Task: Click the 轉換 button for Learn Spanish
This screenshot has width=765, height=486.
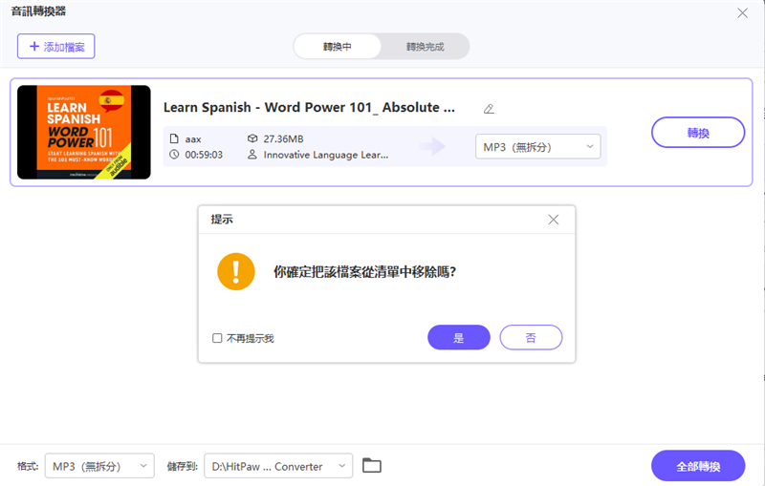Action: [698, 133]
